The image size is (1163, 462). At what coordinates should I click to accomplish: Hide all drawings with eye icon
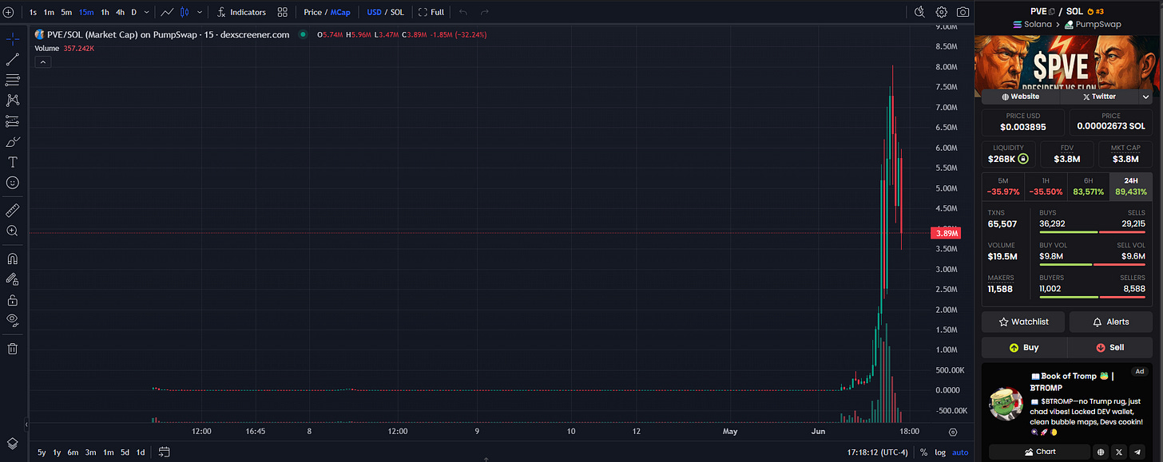(x=12, y=320)
